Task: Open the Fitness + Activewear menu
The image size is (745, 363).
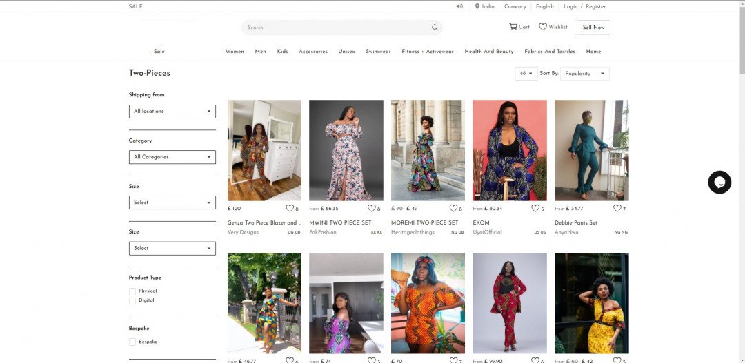Action: pyautogui.click(x=428, y=51)
